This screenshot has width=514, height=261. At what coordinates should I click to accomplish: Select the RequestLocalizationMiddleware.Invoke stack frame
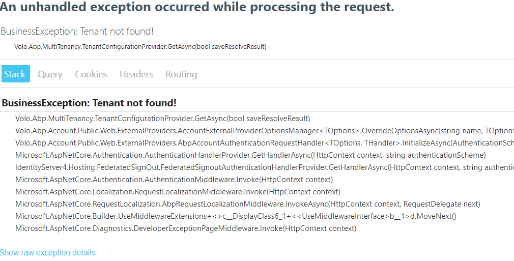tap(178, 192)
